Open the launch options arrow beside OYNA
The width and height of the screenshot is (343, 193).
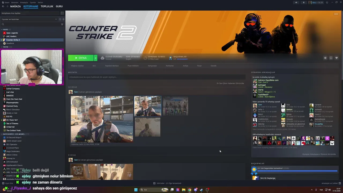click(95, 58)
